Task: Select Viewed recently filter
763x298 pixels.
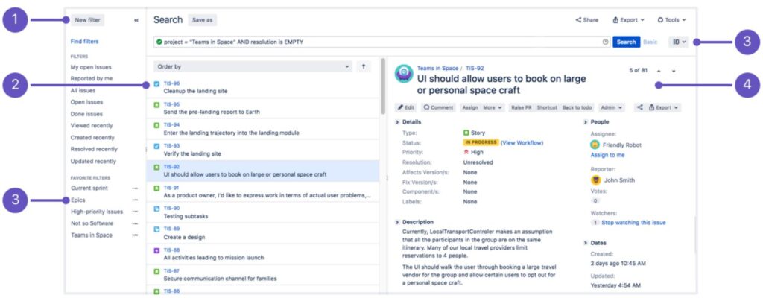Action: click(x=92, y=126)
